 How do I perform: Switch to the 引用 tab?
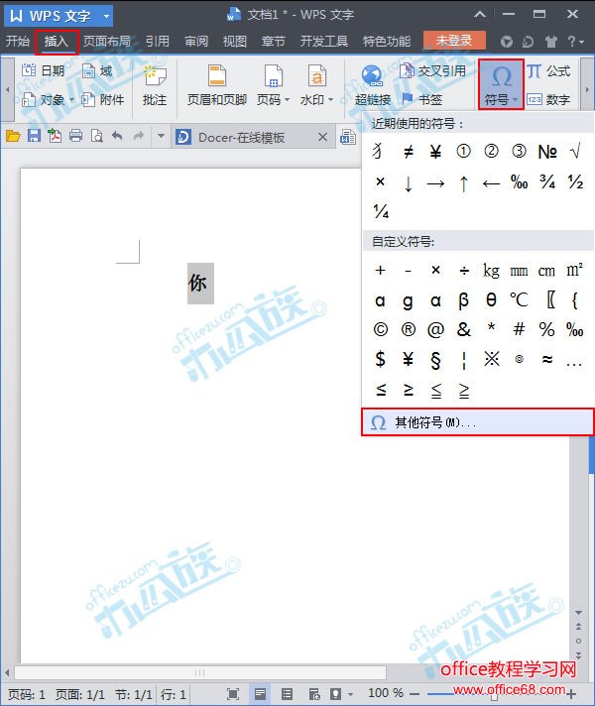click(158, 42)
